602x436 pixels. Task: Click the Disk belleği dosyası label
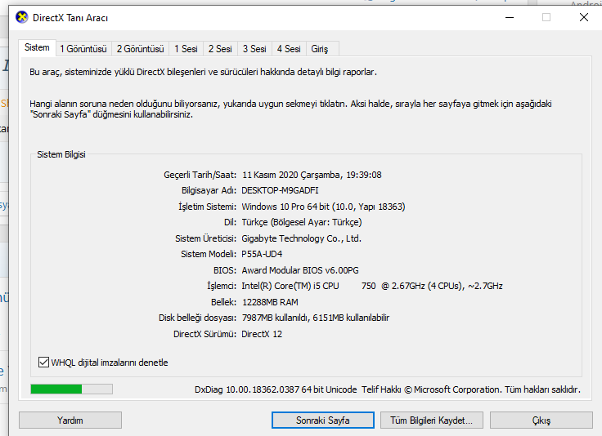198,318
